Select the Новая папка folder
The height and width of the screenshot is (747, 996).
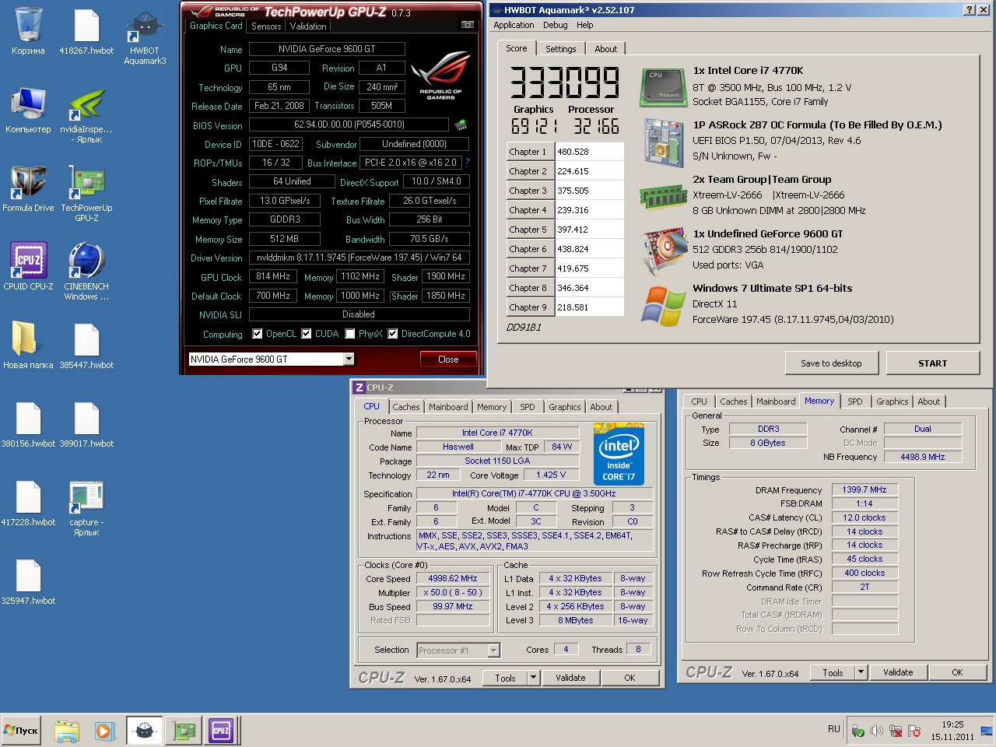pyautogui.click(x=28, y=345)
